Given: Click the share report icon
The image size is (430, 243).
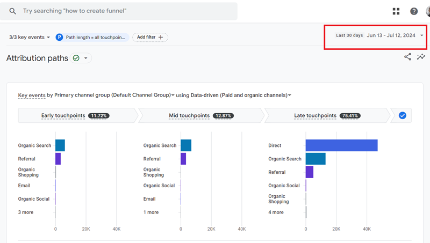Looking at the screenshot, I should (407, 57).
